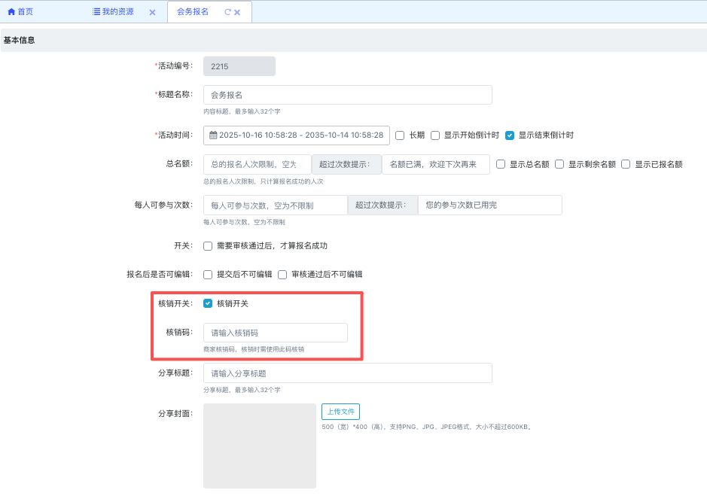Close the 会务报名 tab
Image resolution: width=707 pixels, height=499 pixels.
(237, 13)
